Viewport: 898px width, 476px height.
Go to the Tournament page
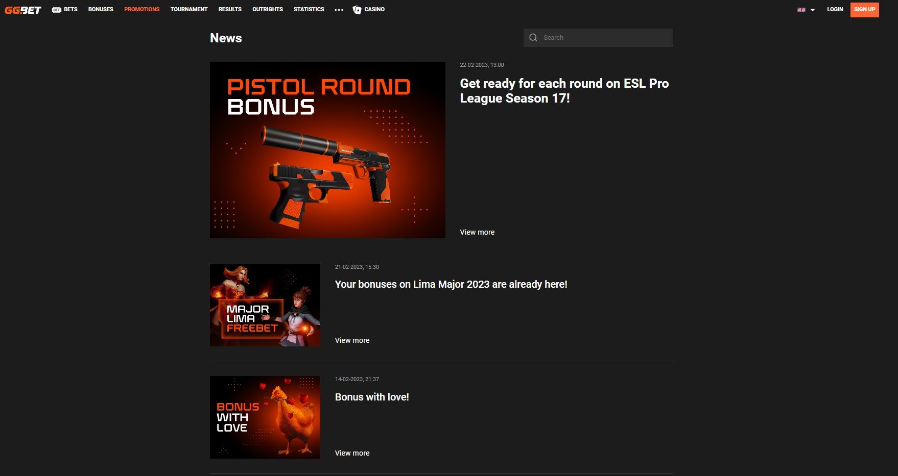coord(189,9)
